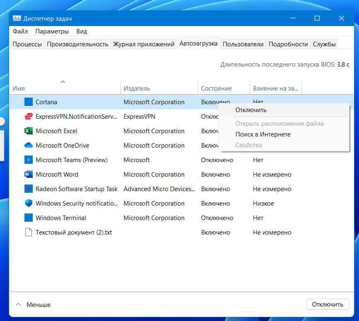The image size is (359, 321).
Task: Select Поиск в Интернете from context menu
Action: coord(263,134)
